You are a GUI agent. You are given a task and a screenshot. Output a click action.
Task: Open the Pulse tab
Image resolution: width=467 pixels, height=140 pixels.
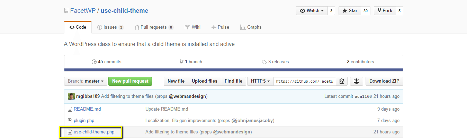pos(220,27)
